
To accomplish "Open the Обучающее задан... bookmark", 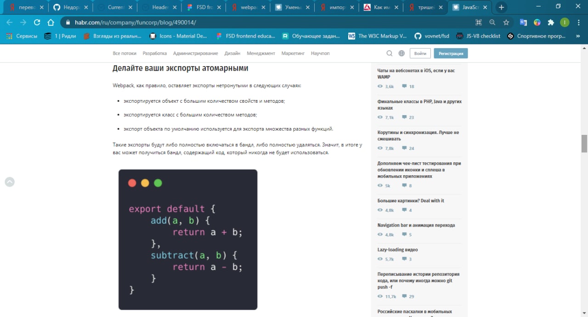I will coord(311,36).
